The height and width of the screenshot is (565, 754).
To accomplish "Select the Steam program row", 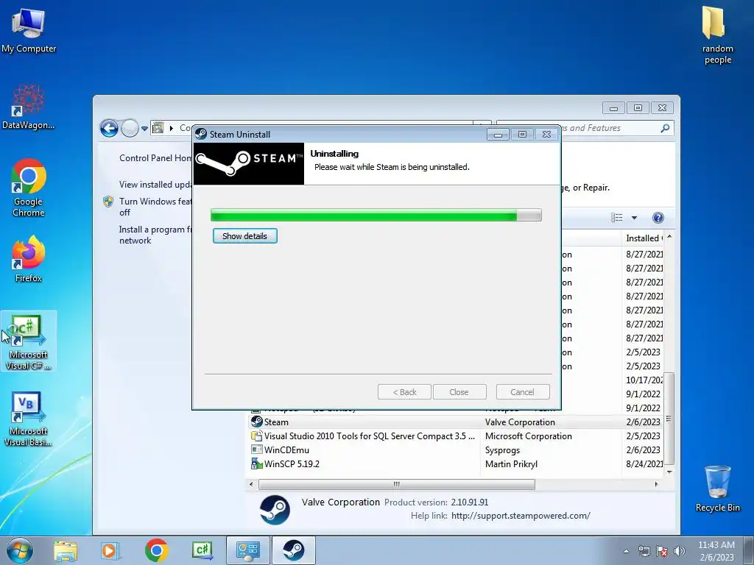I will point(455,422).
